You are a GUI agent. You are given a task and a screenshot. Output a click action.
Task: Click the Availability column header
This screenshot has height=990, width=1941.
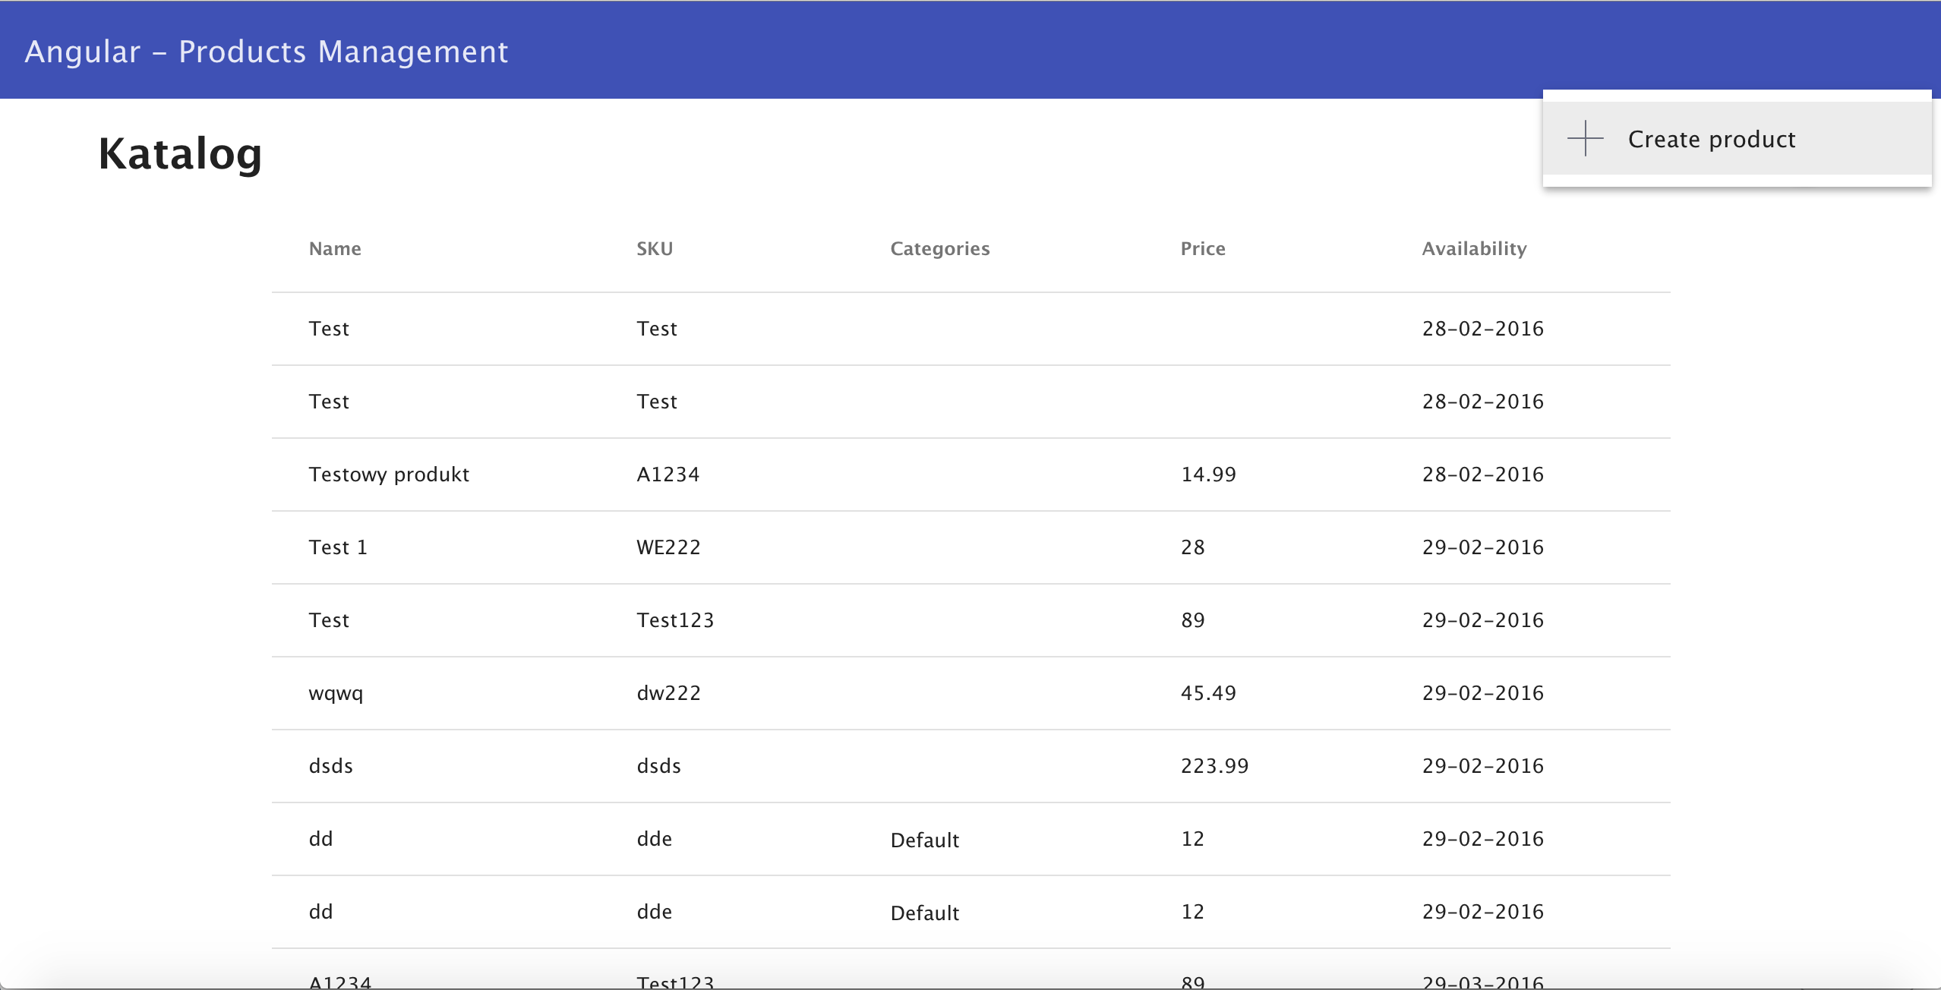tap(1474, 249)
